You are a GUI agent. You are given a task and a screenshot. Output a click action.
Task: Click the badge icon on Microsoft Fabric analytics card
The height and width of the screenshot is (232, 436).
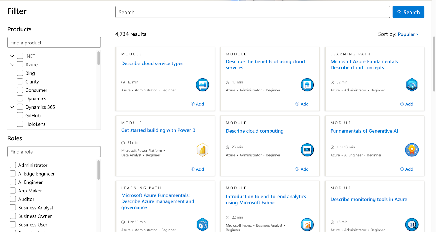pos(307,225)
